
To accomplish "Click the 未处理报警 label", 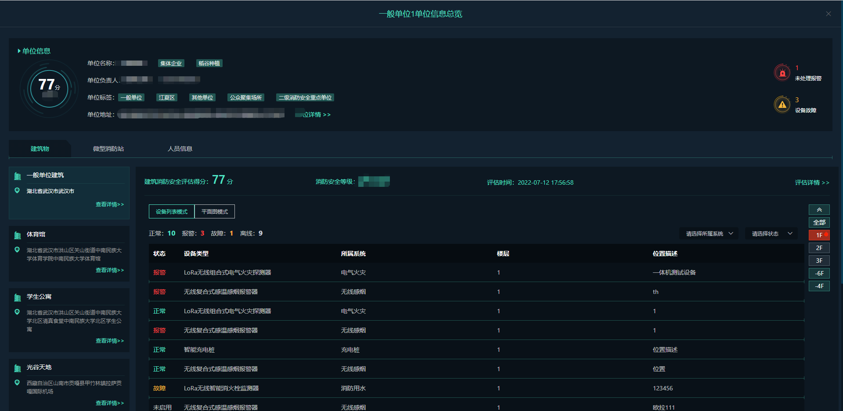I will click(x=808, y=79).
